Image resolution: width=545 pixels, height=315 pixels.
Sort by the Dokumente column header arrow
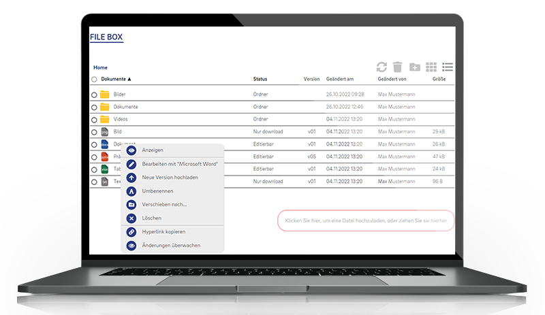129,80
